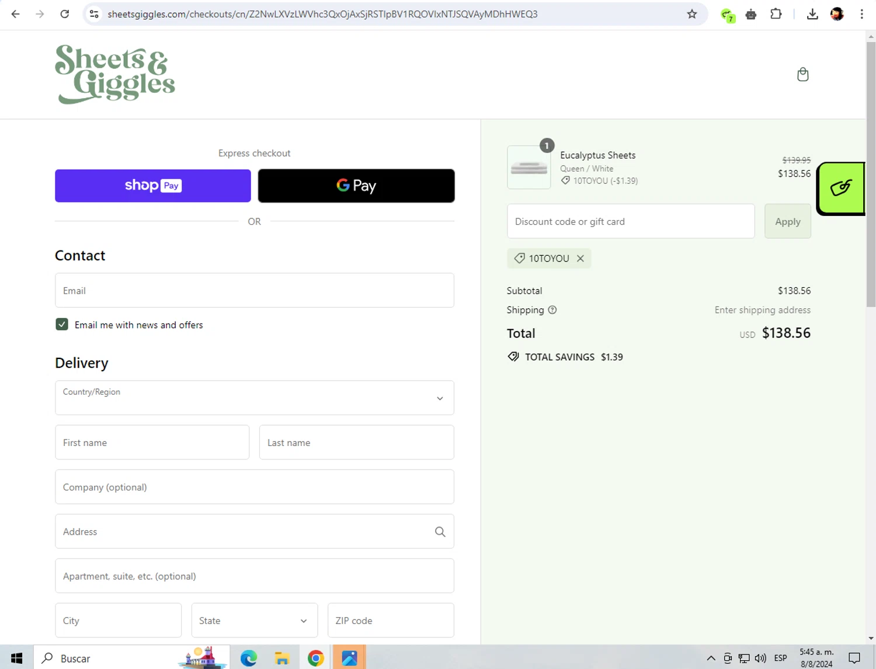Open the green extension with badge 7
The width and height of the screenshot is (876, 669).
(727, 15)
